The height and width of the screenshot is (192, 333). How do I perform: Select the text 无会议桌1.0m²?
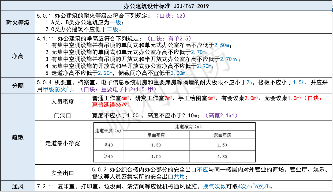pos(283,98)
